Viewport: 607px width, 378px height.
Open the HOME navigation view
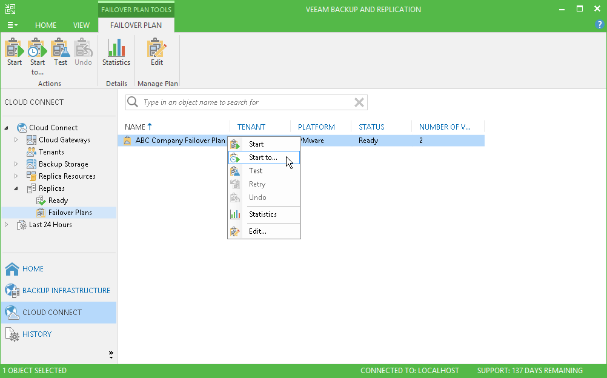58,269
